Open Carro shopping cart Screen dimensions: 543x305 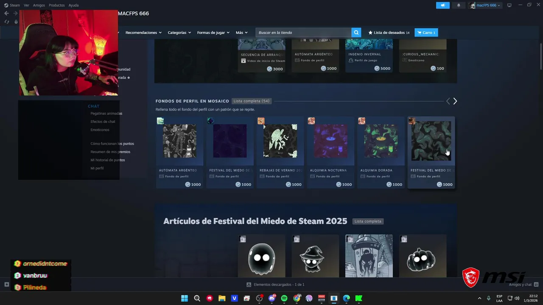click(426, 33)
